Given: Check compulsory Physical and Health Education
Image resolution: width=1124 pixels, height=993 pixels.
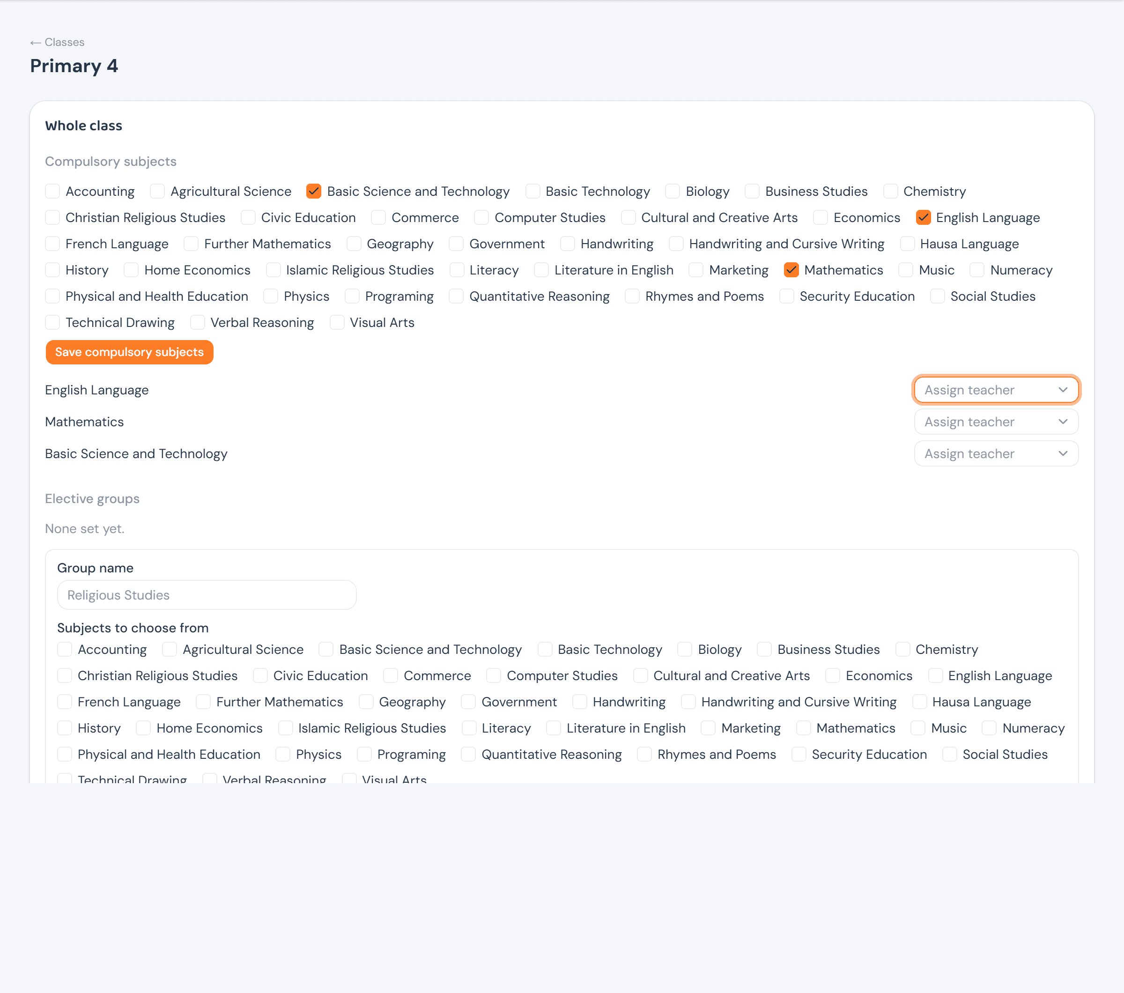Looking at the screenshot, I should pyautogui.click(x=53, y=296).
